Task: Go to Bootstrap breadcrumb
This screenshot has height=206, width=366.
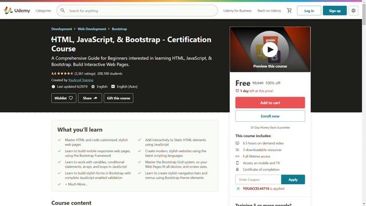Action: pos(120,29)
